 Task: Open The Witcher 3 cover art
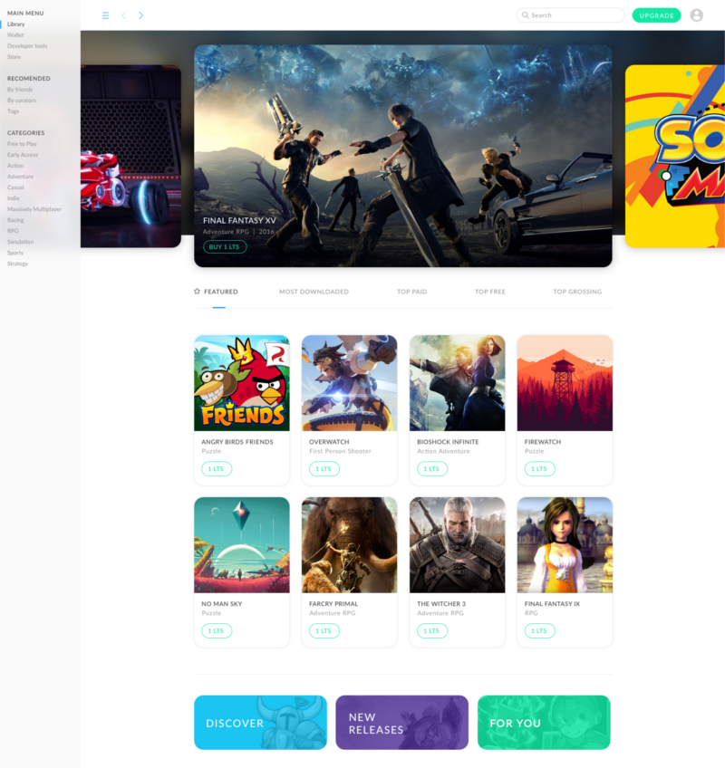(457, 545)
